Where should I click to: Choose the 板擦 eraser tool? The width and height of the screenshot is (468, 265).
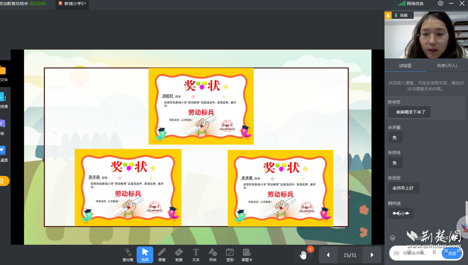pyautogui.click(x=179, y=255)
